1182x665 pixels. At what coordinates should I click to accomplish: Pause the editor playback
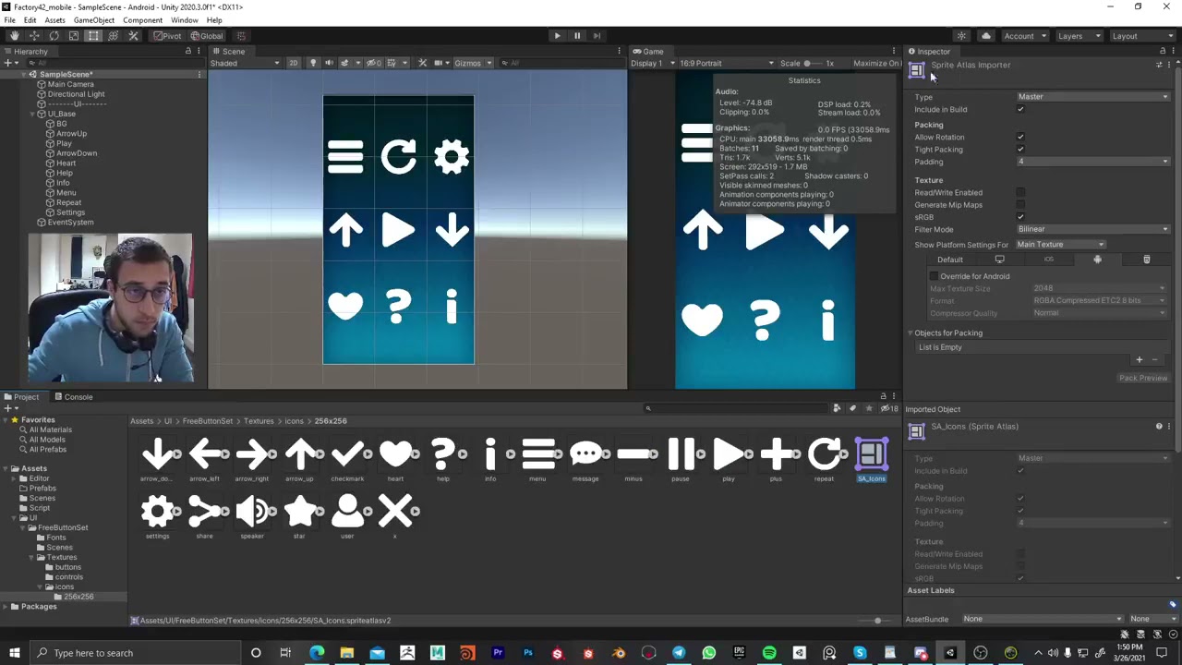pyautogui.click(x=577, y=36)
